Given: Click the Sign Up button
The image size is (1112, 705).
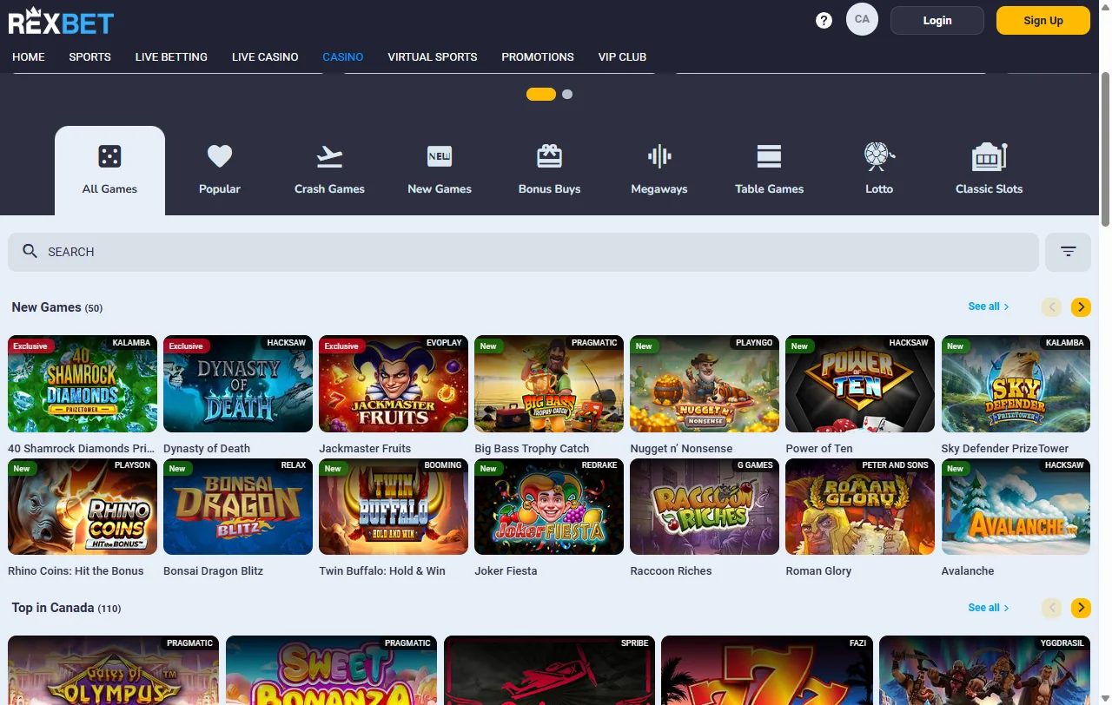Looking at the screenshot, I should click(1043, 21).
